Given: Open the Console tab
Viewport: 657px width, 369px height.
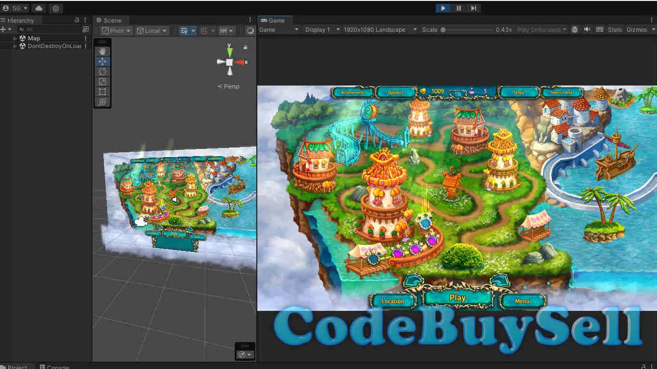Looking at the screenshot, I should click(x=54, y=367).
